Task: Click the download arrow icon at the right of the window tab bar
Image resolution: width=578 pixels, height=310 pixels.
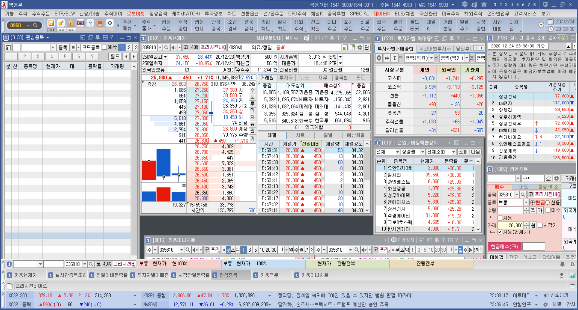Action: click(x=561, y=275)
